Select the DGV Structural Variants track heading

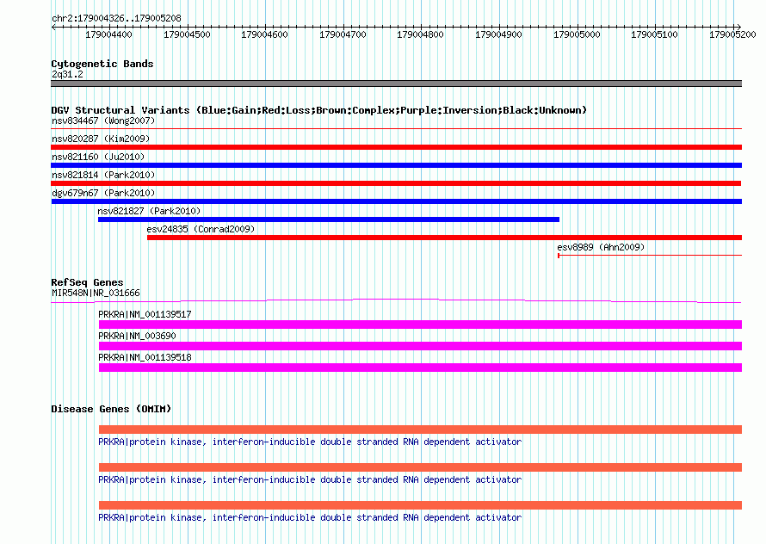click(319, 110)
